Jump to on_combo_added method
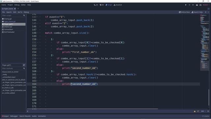This screenshot has width=211, height=119. point(8,93)
